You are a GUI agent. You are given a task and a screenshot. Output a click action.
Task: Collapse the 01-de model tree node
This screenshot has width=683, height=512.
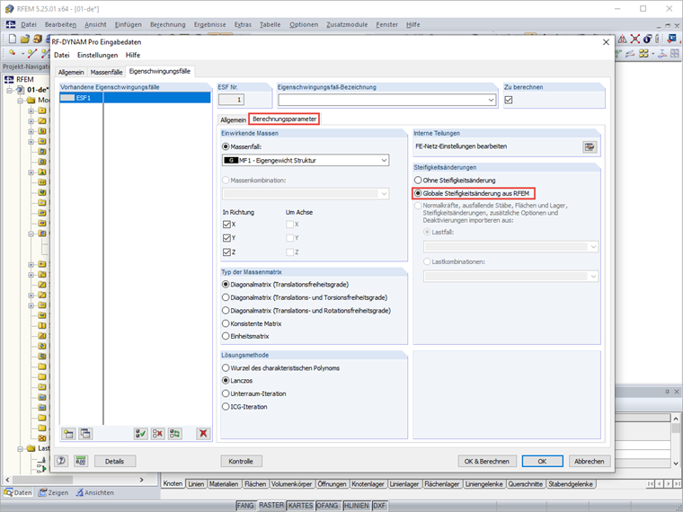11,90
